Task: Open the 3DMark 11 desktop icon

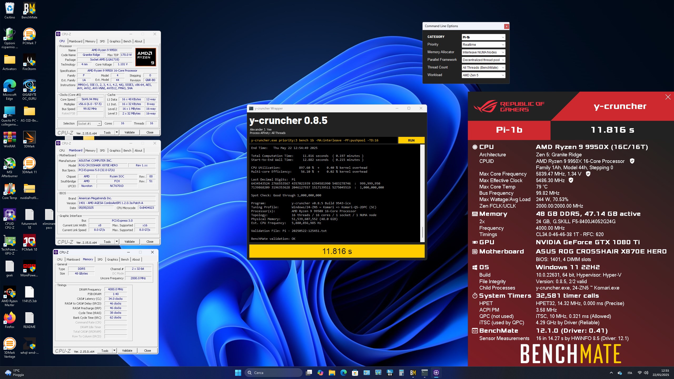Action: coord(29,165)
